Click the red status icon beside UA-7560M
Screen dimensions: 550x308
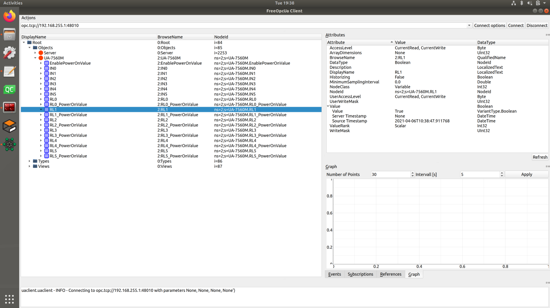click(41, 58)
